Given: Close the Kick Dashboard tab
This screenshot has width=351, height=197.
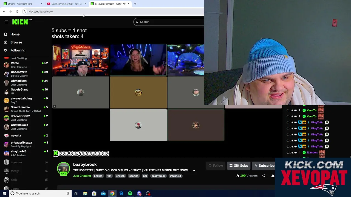Looking at the screenshot, I should [42, 4].
